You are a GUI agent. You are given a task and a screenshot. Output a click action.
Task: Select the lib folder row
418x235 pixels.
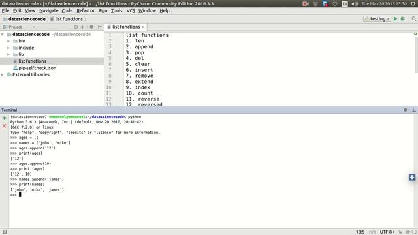(x=52, y=54)
